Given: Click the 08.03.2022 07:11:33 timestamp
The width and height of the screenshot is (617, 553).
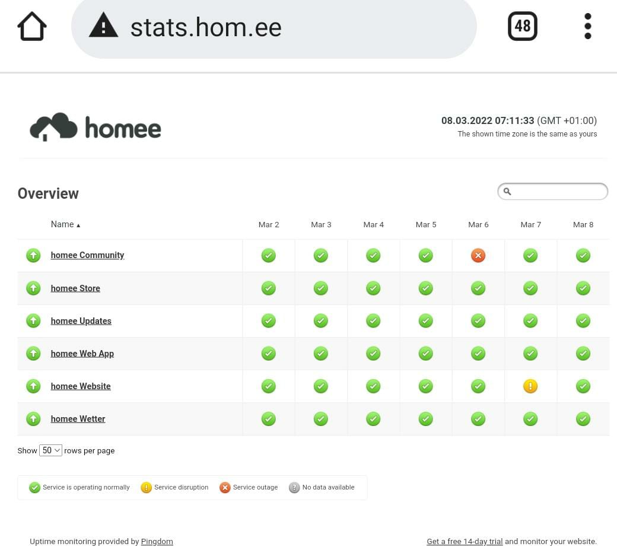Looking at the screenshot, I should [x=488, y=120].
